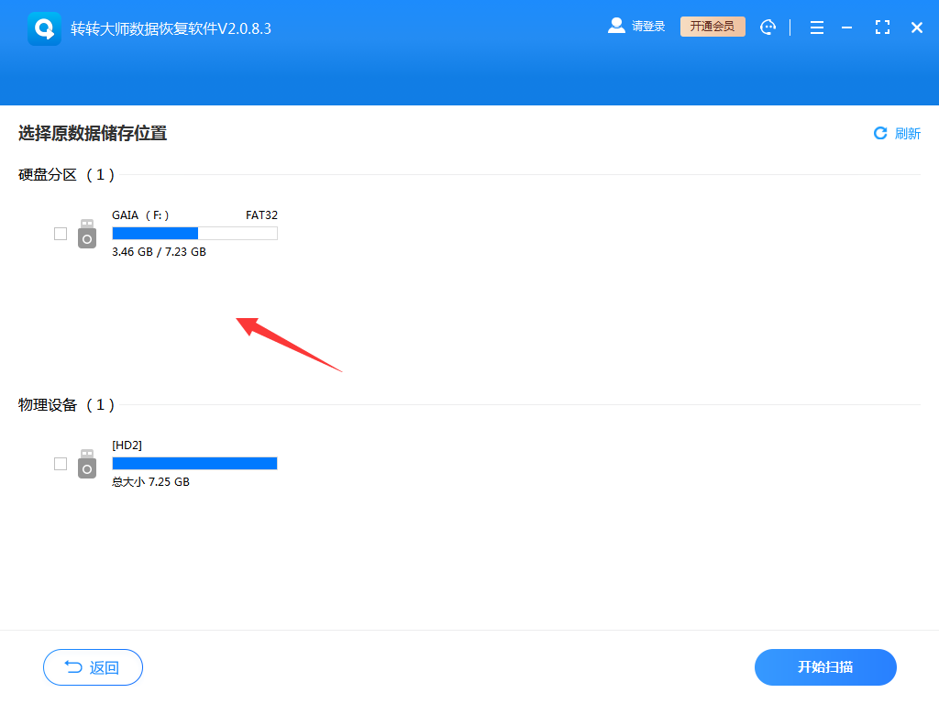939x704 pixels.
Task: Click the 开始扫描 start scan button
Action: (x=825, y=667)
